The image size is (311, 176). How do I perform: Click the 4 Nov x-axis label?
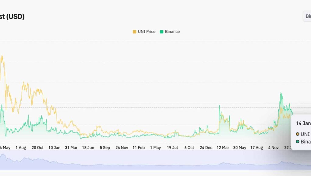[x=273, y=148]
